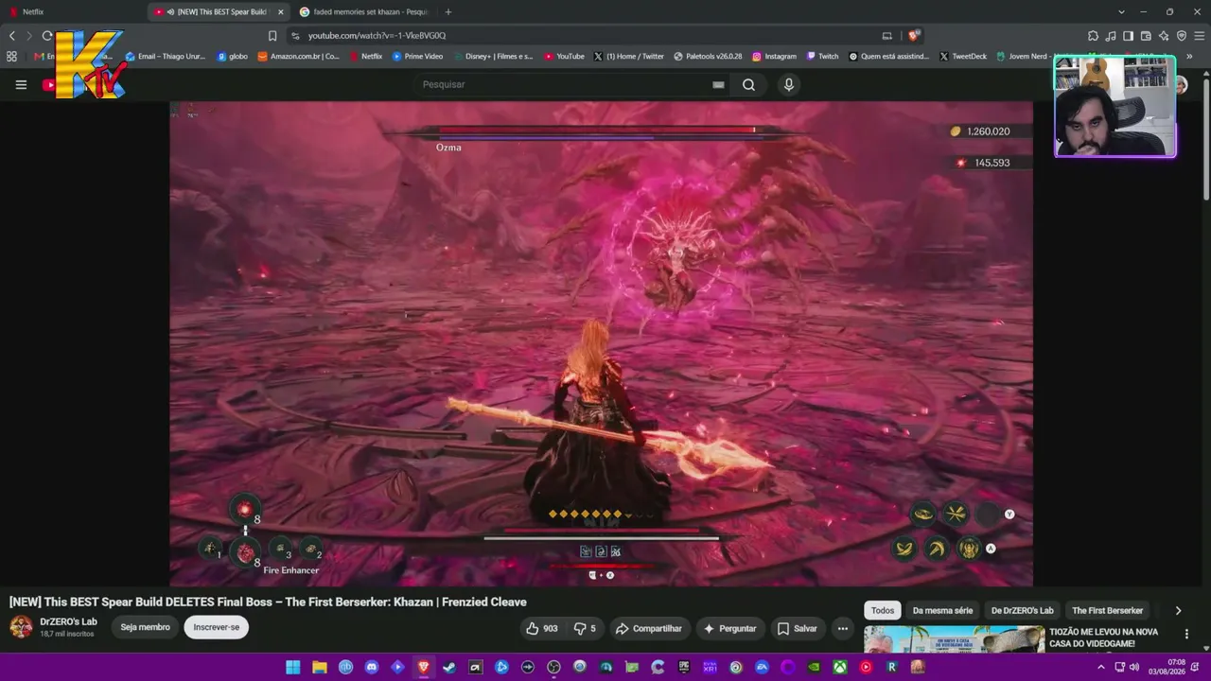Open Windows Start menu

point(293,667)
